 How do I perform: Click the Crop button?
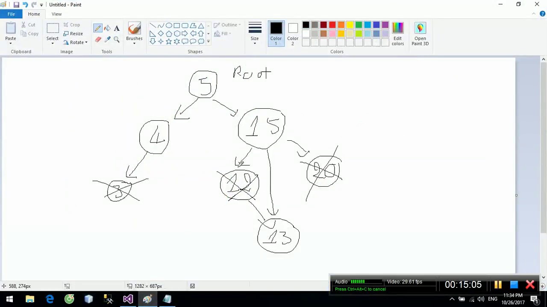[x=72, y=25]
